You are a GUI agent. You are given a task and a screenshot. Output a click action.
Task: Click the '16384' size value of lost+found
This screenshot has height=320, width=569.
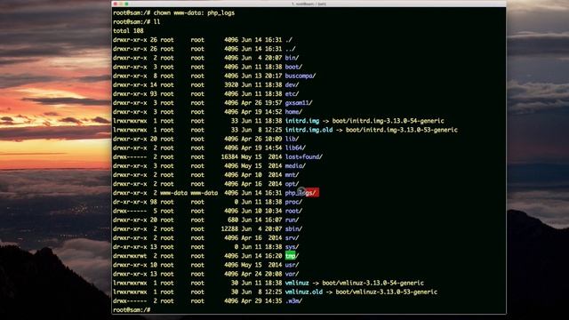[229, 156]
